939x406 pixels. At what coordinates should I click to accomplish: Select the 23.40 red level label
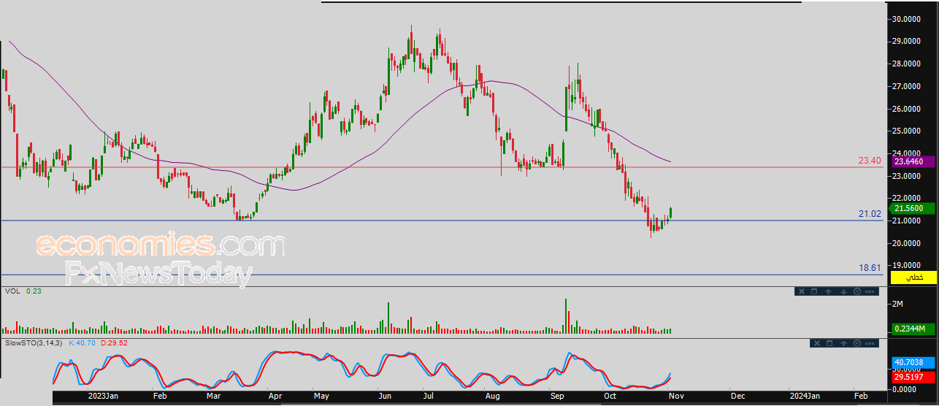click(x=868, y=160)
